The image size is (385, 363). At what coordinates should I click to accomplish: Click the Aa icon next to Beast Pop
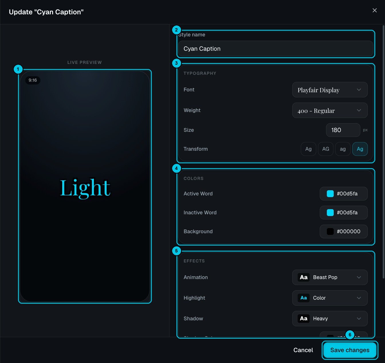point(304,277)
